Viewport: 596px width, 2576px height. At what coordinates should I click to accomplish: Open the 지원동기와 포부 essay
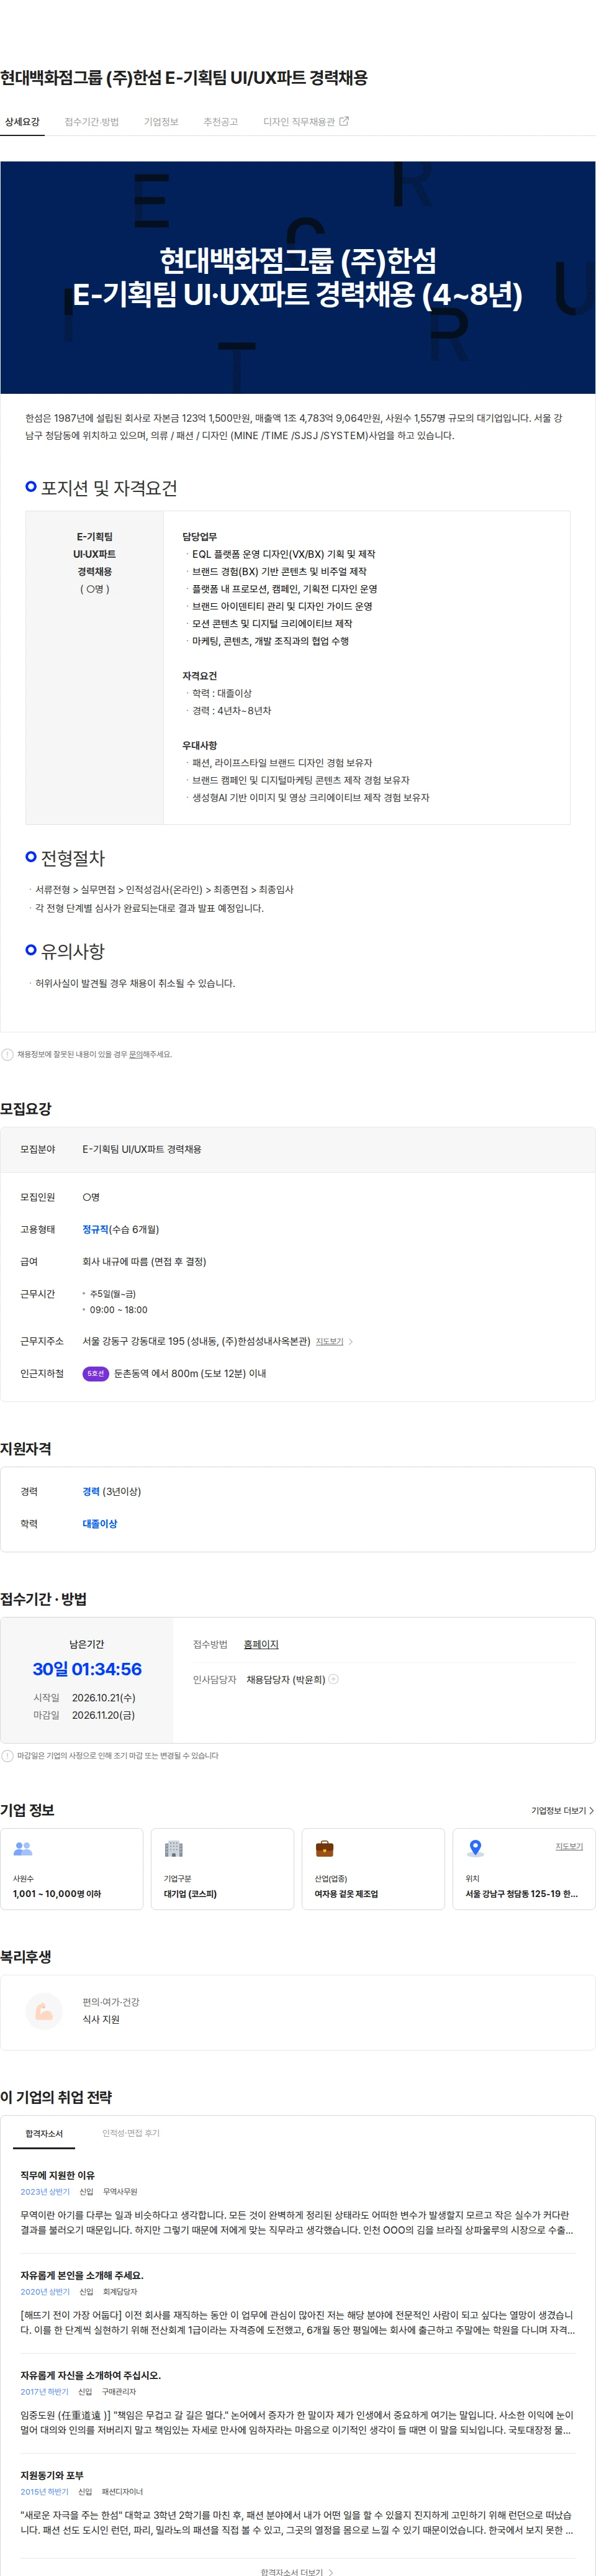(52, 2475)
